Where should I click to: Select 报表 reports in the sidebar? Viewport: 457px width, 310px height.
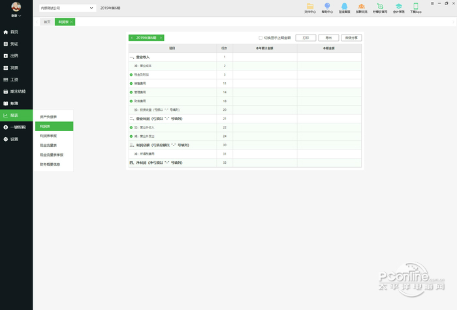pyautogui.click(x=16, y=116)
